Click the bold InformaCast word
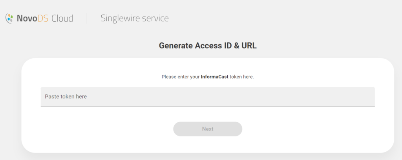Viewport: 402px width, 160px height. pos(215,77)
